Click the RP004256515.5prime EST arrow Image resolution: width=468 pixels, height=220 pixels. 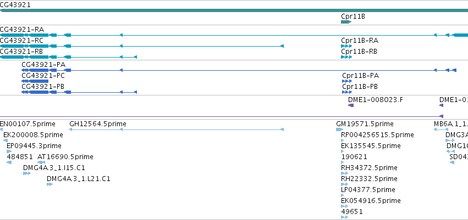[343, 140]
